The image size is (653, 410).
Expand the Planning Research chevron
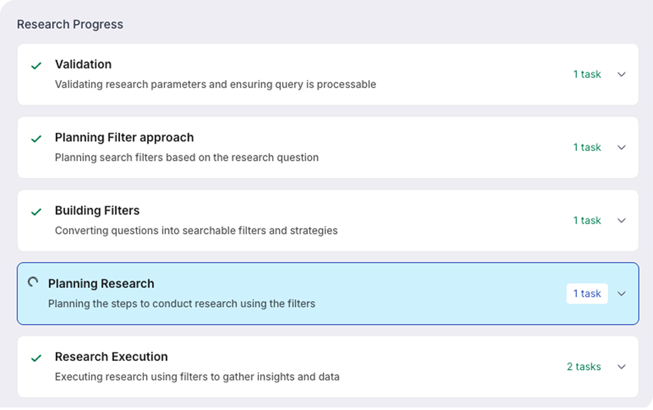point(622,294)
